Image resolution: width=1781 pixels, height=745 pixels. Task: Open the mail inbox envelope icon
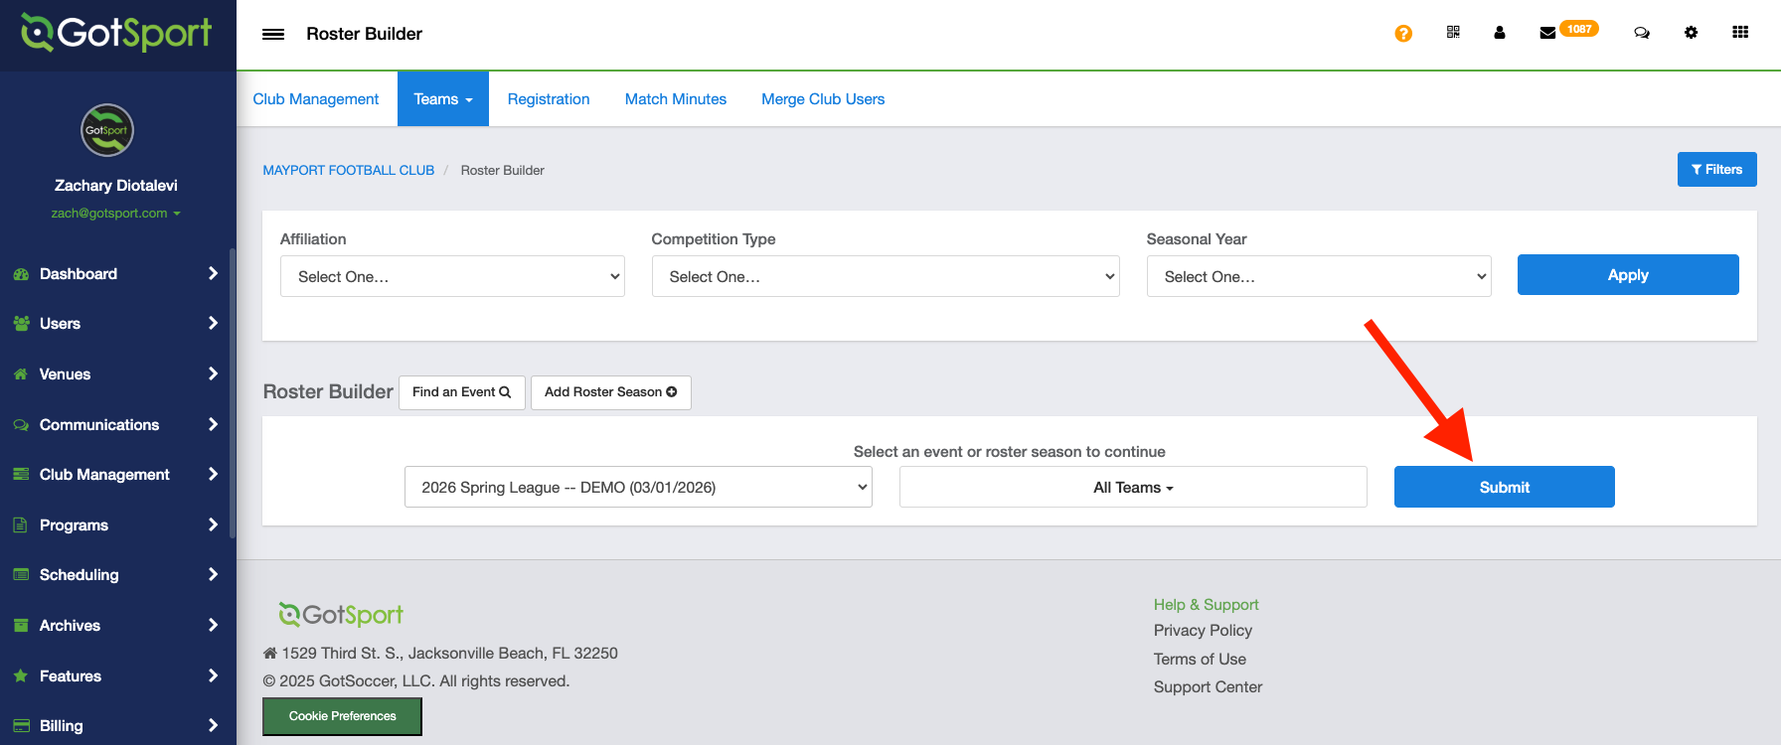pyautogui.click(x=1547, y=33)
